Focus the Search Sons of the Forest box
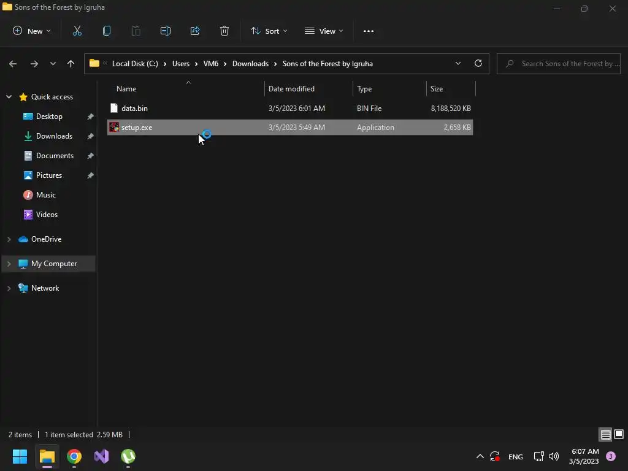628x471 pixels. 559,64
